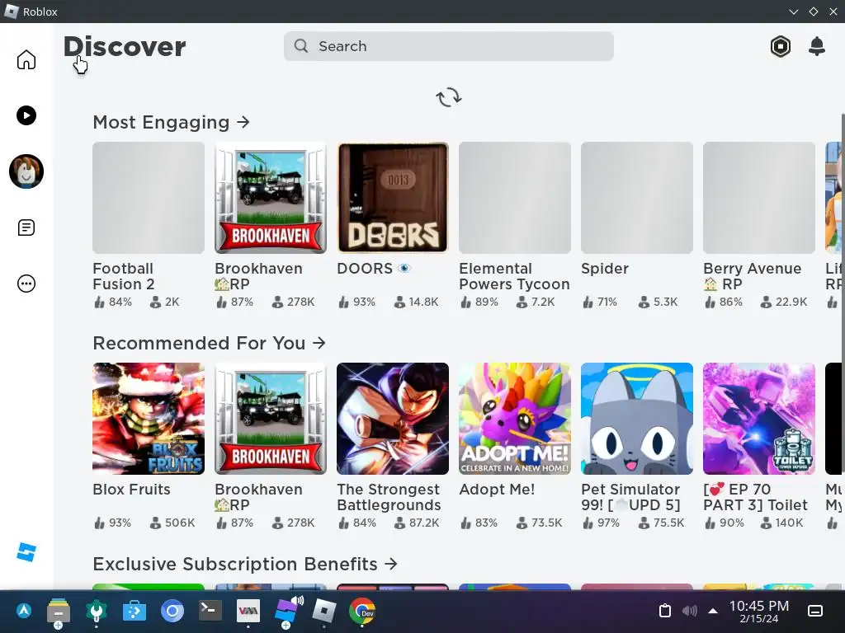Open notifications bell icon
This screenshot has width=845, height=633.
[x=817, y=46]
